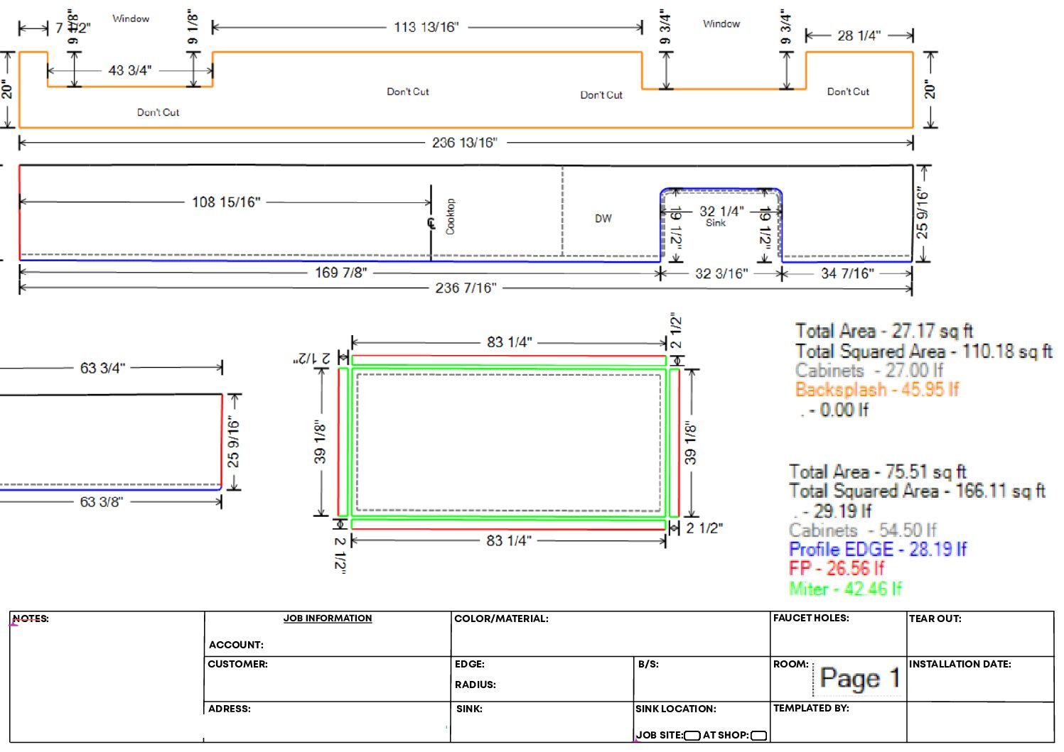Screen dimensions: 1064x752
Task: Select the 32 1/4" sink width dimension
Action: [721, 211]
